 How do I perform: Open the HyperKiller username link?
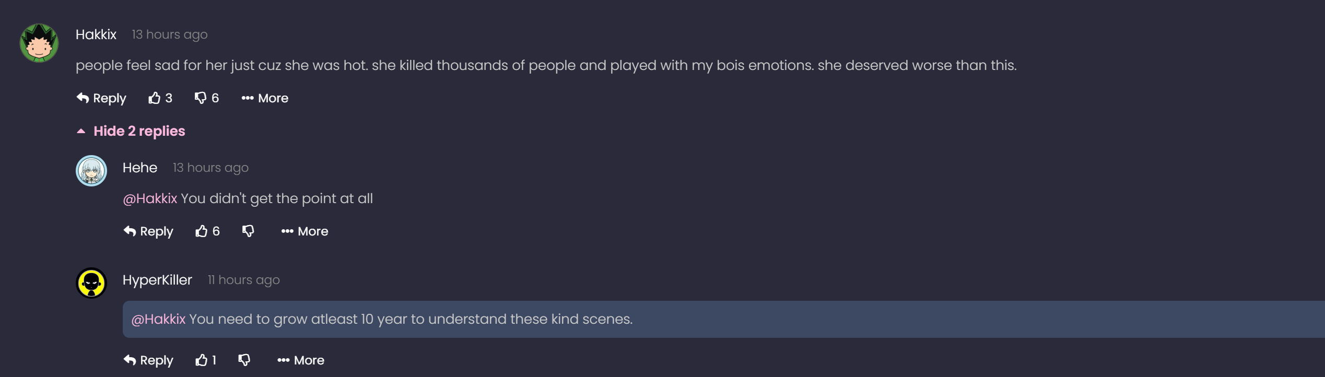click(x=157, y=280)
